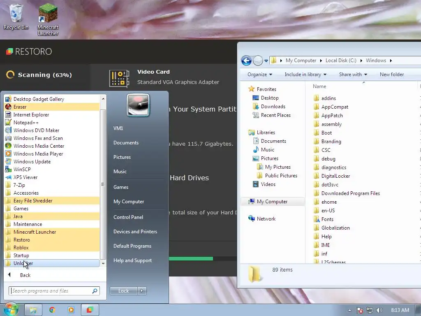Open Desktop Gadget Gallery from Start menu
This screenshot has width=421, height=316.
52,99
